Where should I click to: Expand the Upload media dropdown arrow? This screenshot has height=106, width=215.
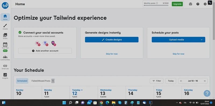202,40
